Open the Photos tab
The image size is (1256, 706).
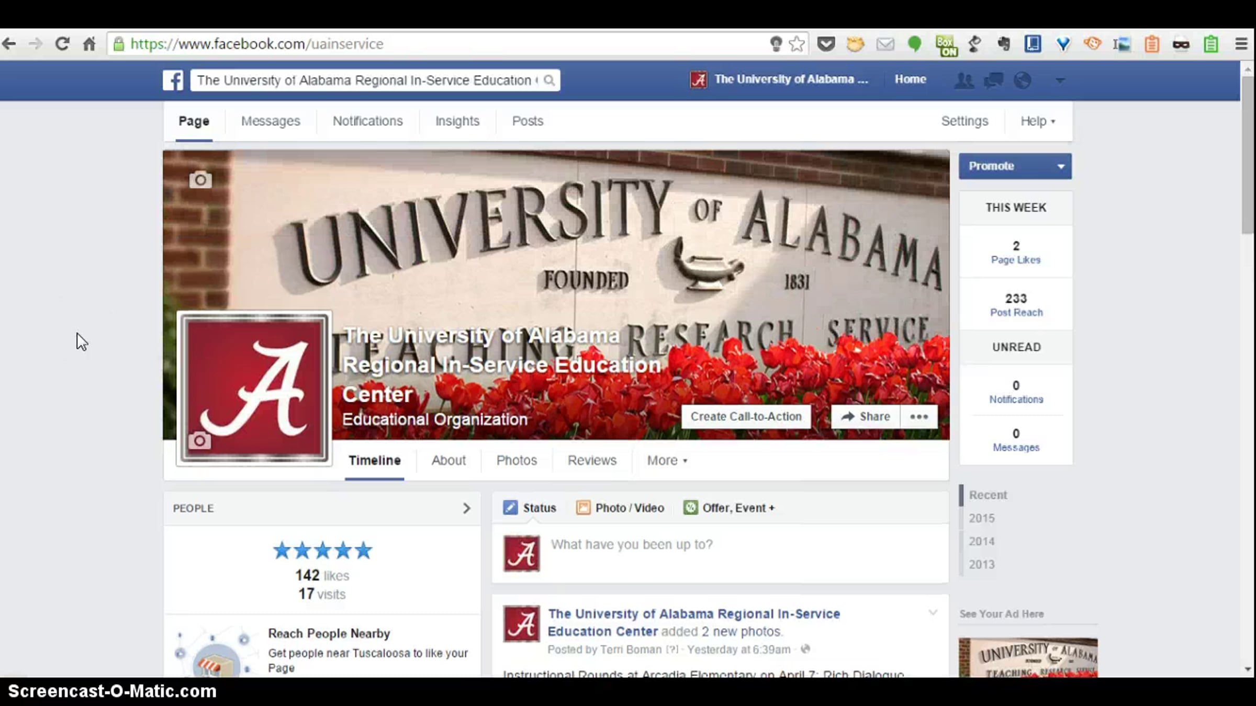click(517, 460)
